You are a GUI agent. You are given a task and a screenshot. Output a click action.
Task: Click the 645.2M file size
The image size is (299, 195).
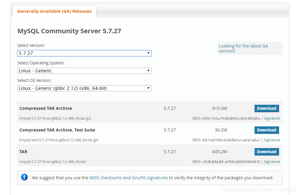click(219, 152)
